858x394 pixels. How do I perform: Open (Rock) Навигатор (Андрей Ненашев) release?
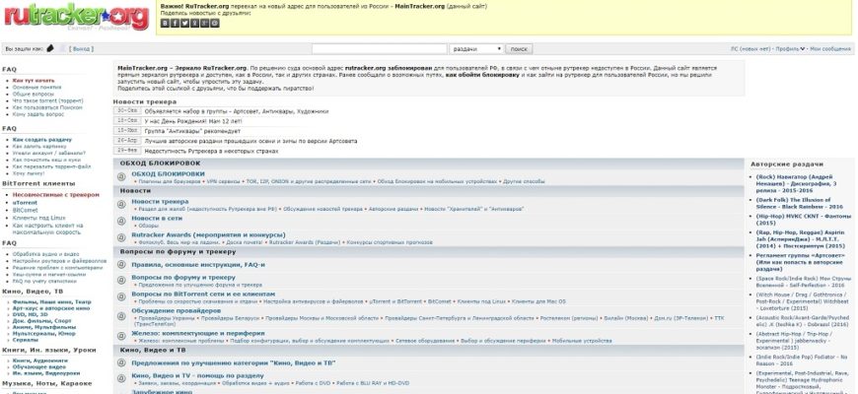point(796,183)
